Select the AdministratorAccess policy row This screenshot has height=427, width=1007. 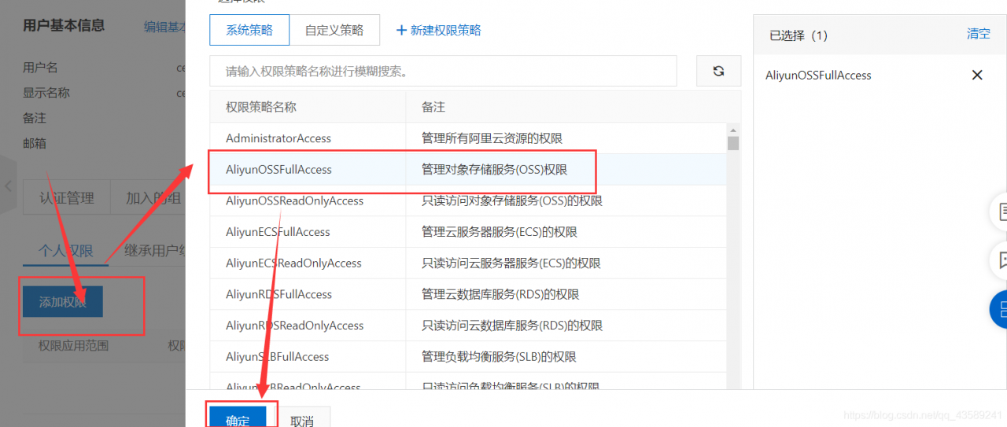point(468,138)
